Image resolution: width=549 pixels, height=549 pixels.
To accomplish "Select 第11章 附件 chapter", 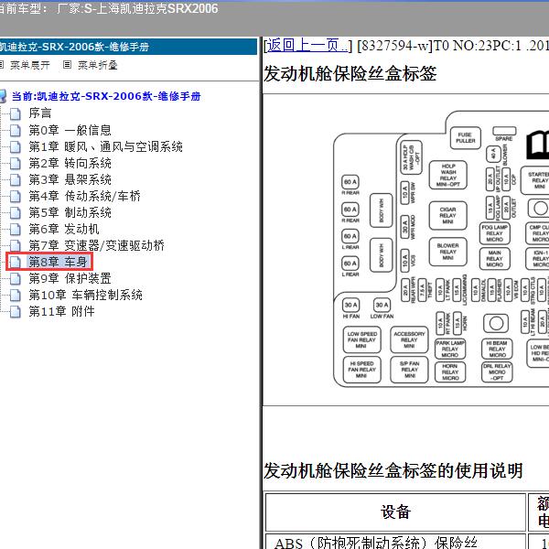I will point(61,311).
